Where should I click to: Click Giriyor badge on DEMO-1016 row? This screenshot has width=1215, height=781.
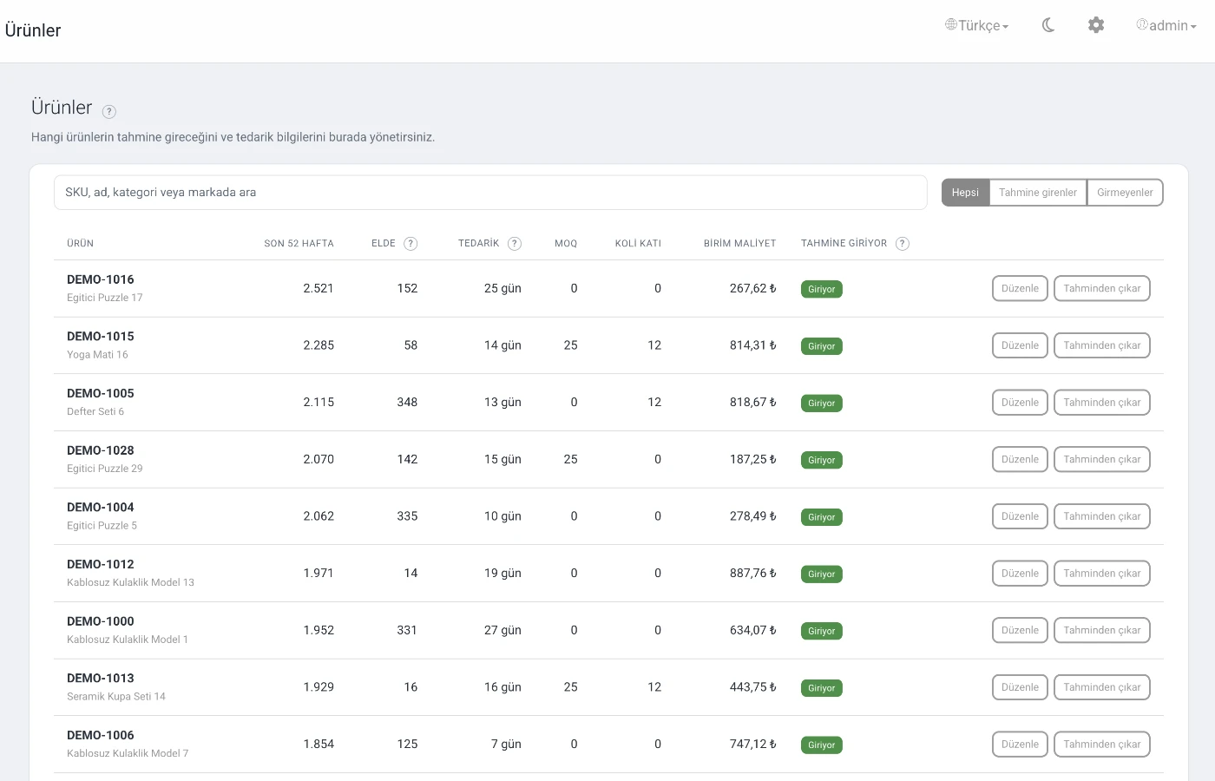coord(822,289)
